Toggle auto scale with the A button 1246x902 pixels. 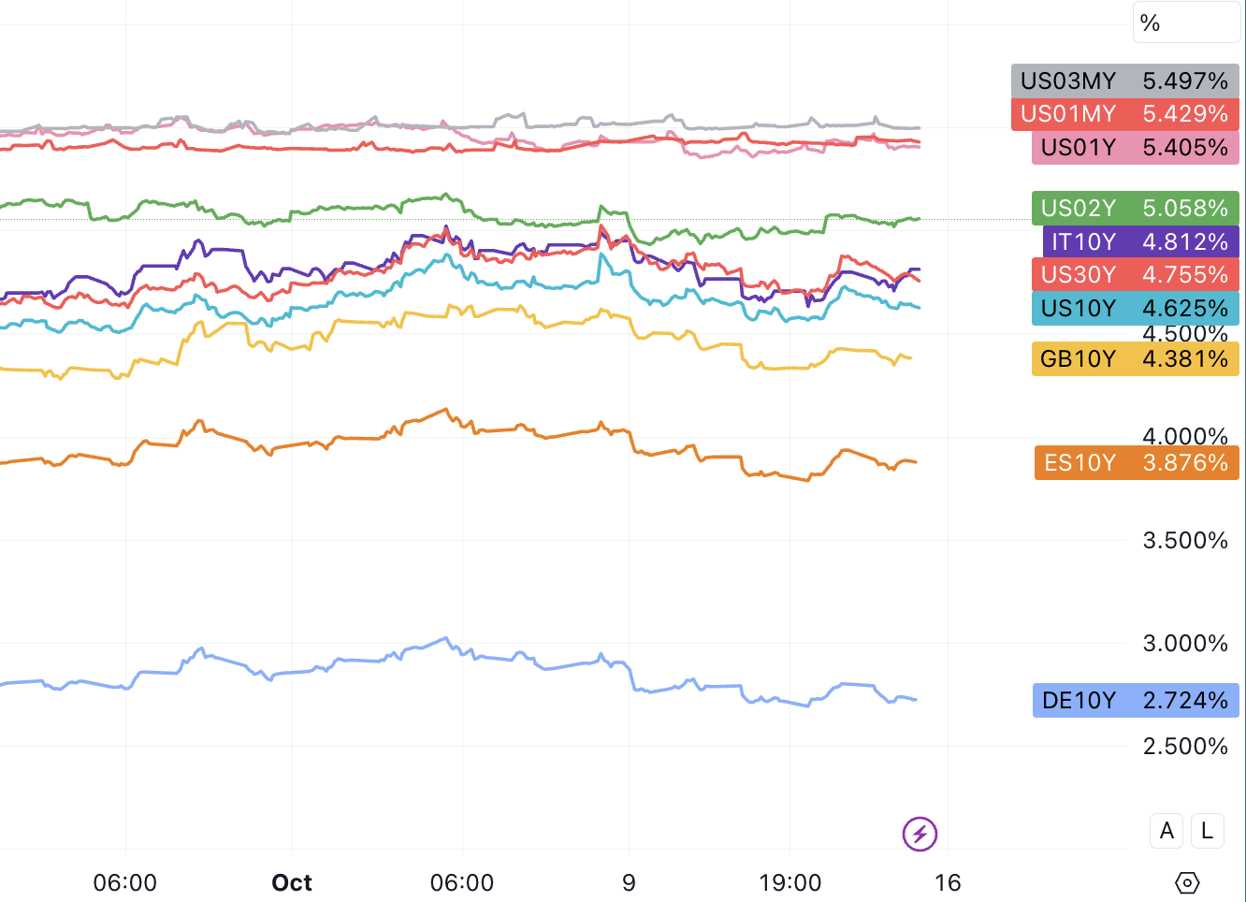1166,831
